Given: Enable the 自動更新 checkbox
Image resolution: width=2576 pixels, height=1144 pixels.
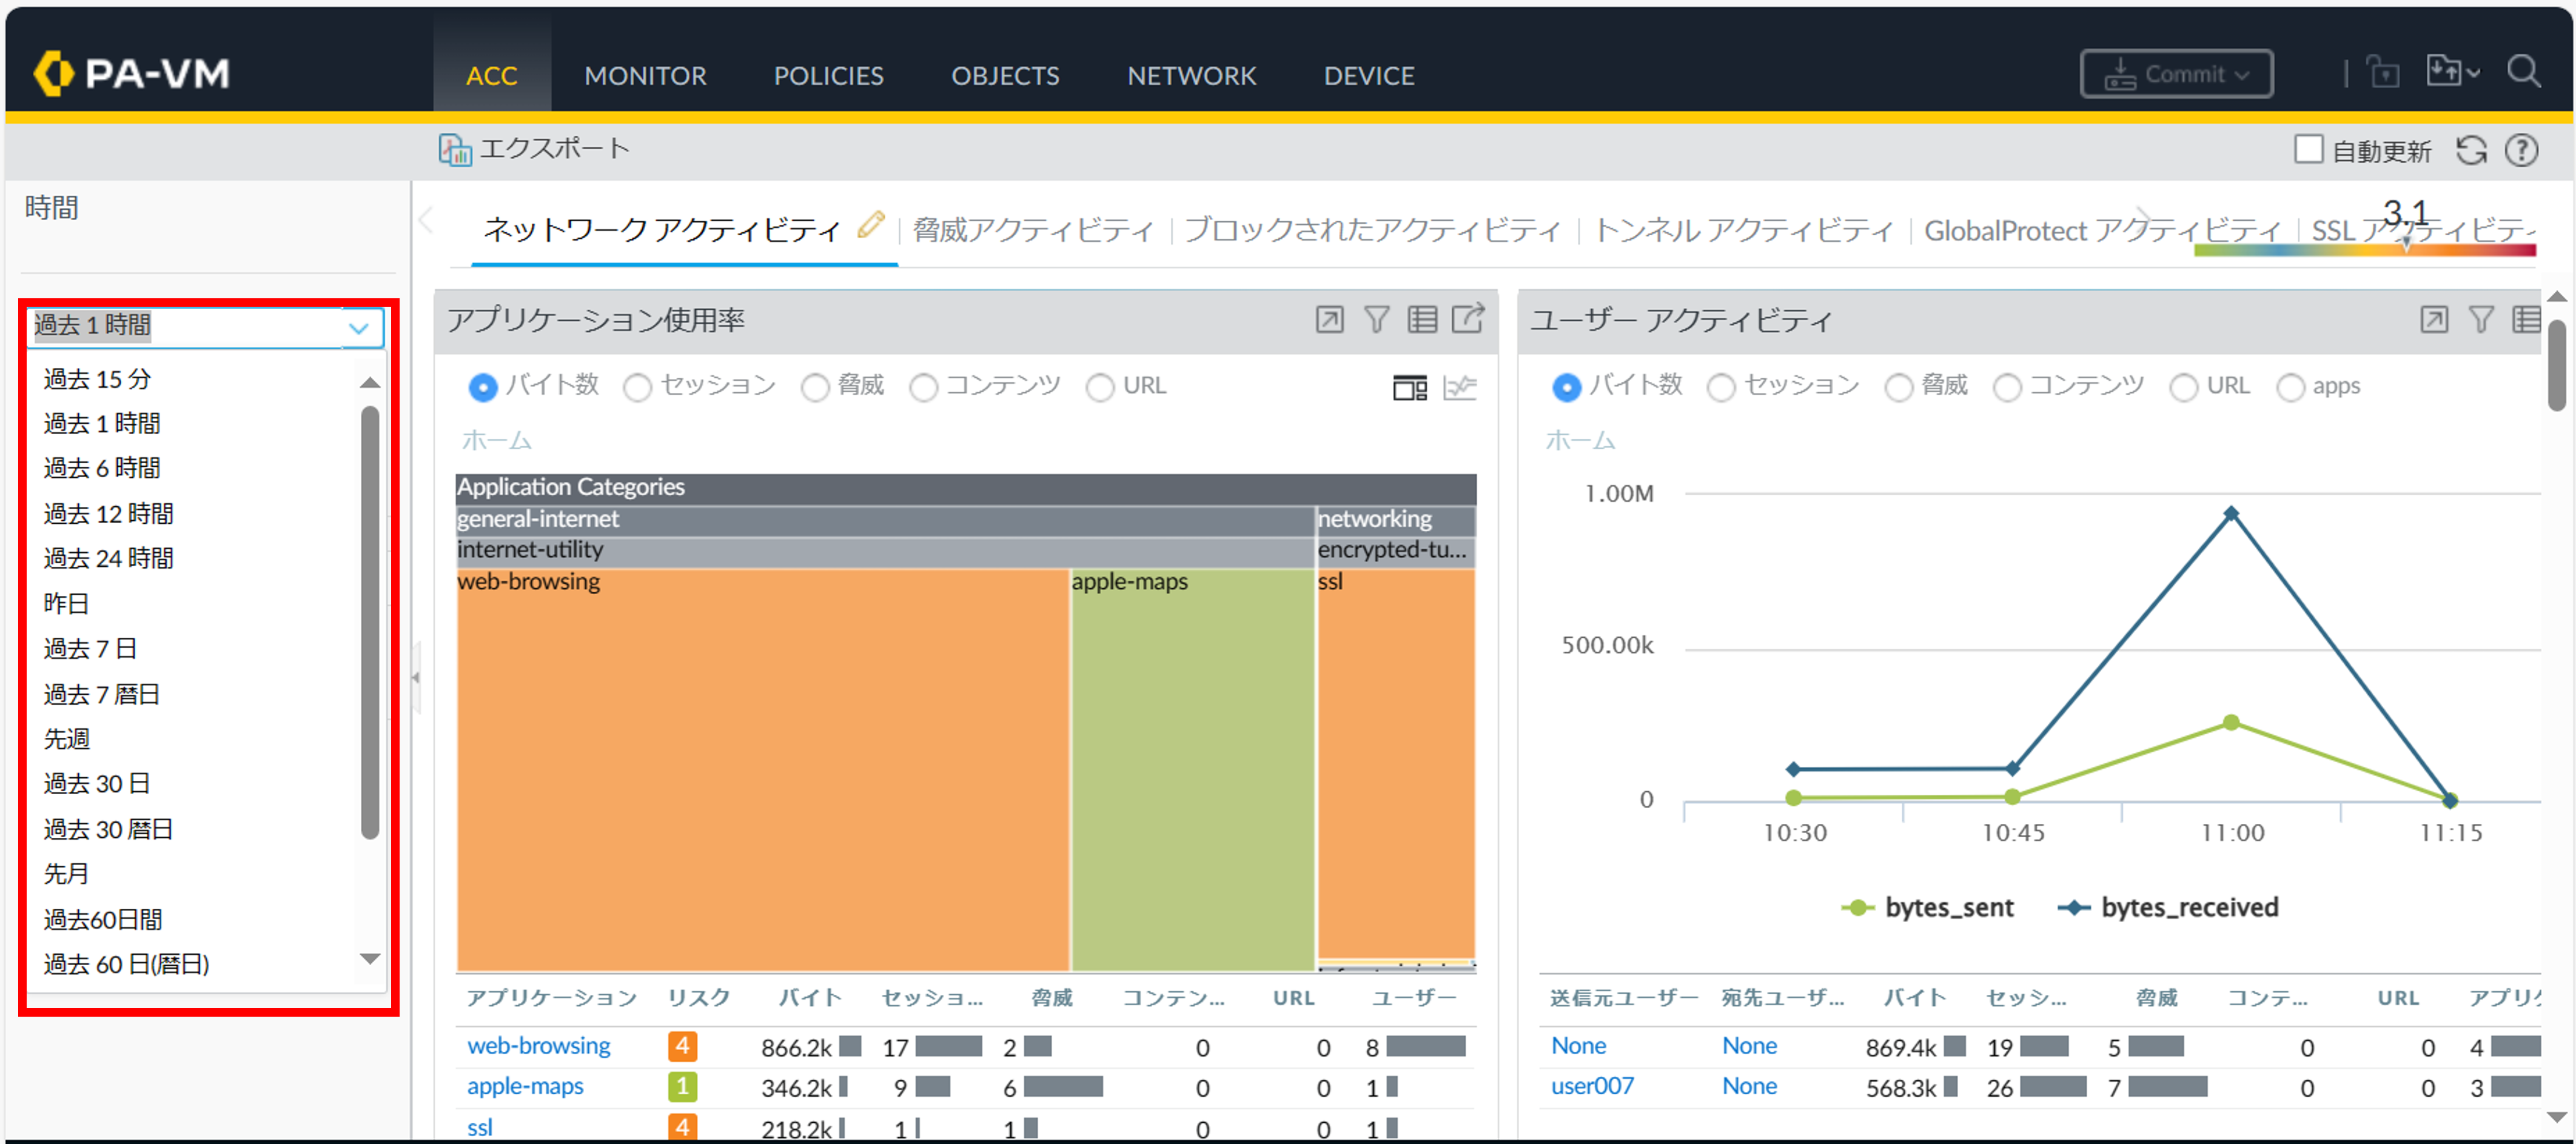Looking at the screenshot, I should (x=2308, y=150).
